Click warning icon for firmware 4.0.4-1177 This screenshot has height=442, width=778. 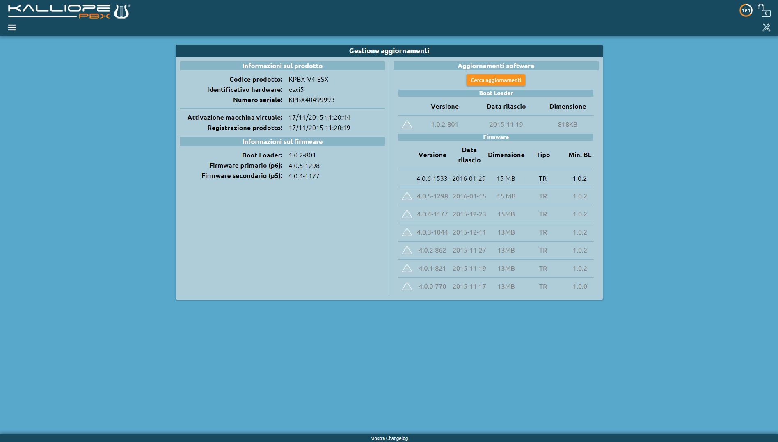pos(407,214)
